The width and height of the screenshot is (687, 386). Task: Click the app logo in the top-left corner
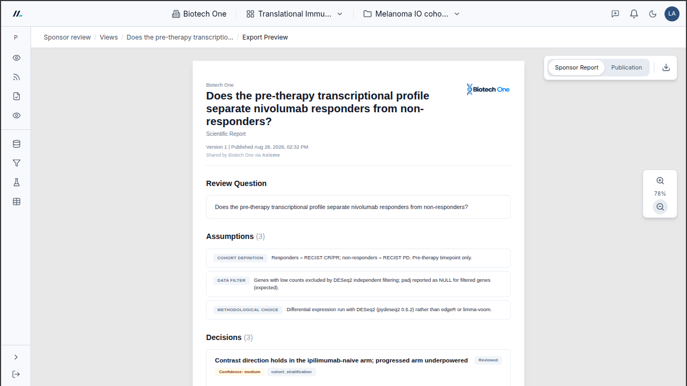(x=18, y=14)
